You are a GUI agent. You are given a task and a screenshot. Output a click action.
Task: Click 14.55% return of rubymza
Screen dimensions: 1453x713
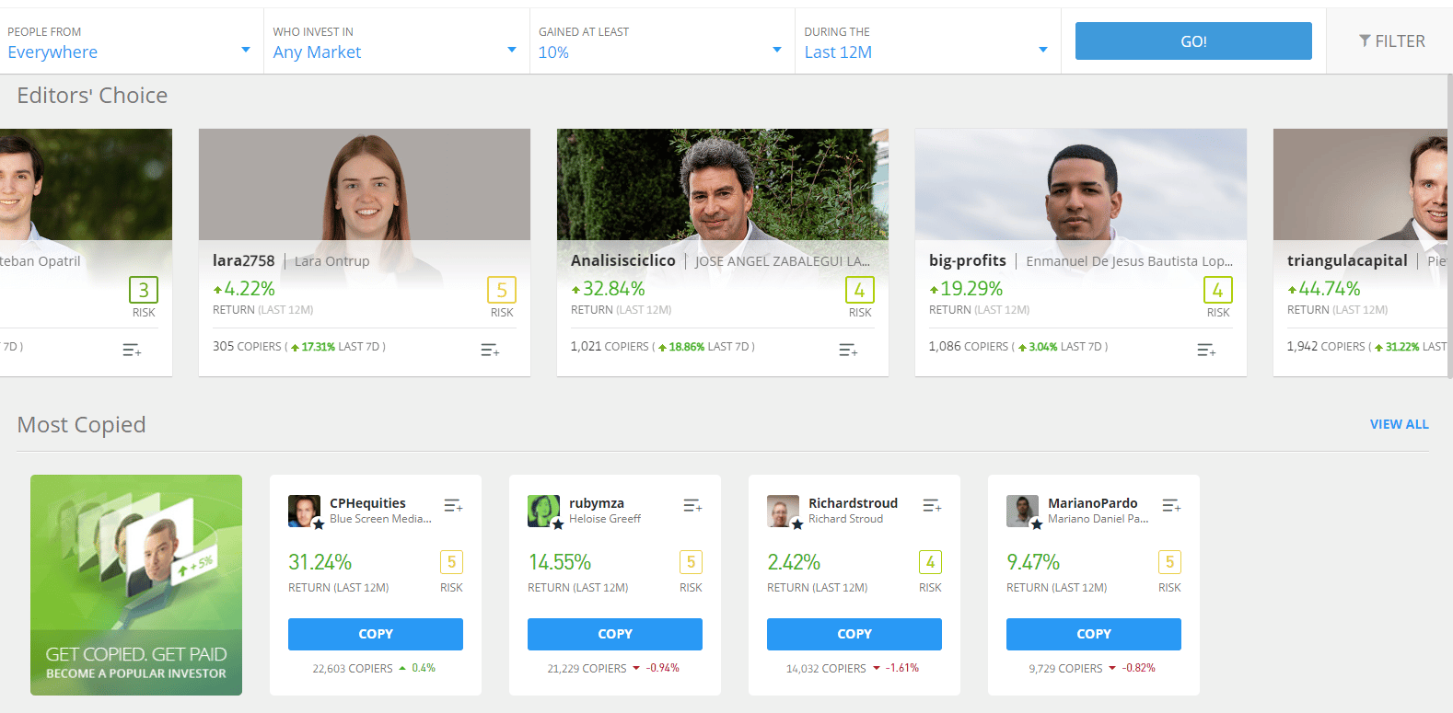560,562
